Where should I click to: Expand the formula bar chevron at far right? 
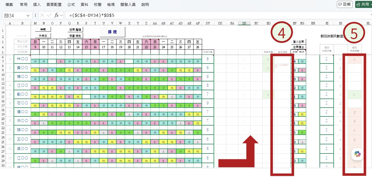pos(371,15)
